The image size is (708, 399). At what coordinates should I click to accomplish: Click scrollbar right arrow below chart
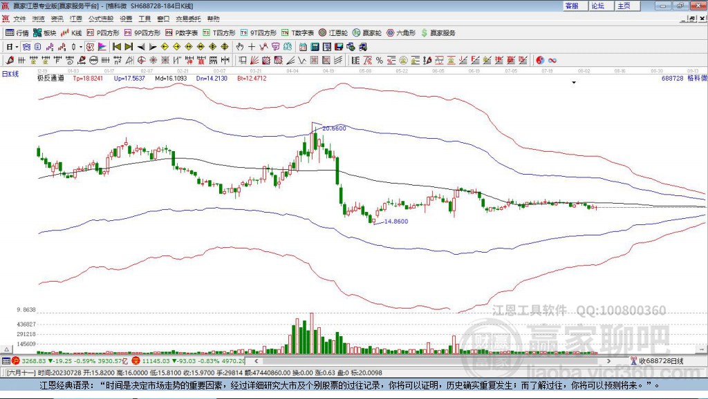tap(608, 360)
